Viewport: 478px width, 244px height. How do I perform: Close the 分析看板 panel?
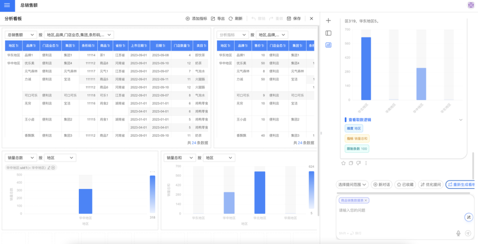pos(311,19)
